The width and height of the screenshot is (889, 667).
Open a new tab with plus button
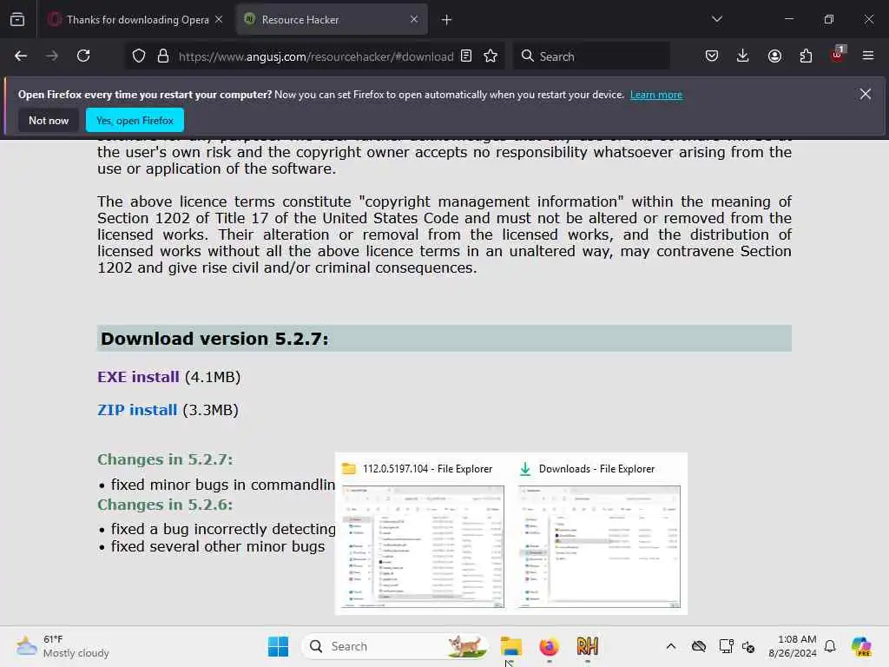(447, 20)
